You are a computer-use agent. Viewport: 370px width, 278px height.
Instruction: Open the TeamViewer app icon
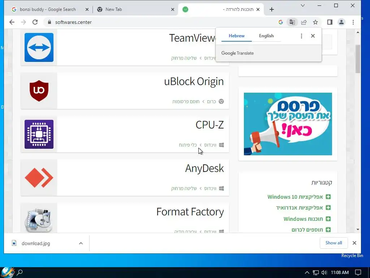39,47
